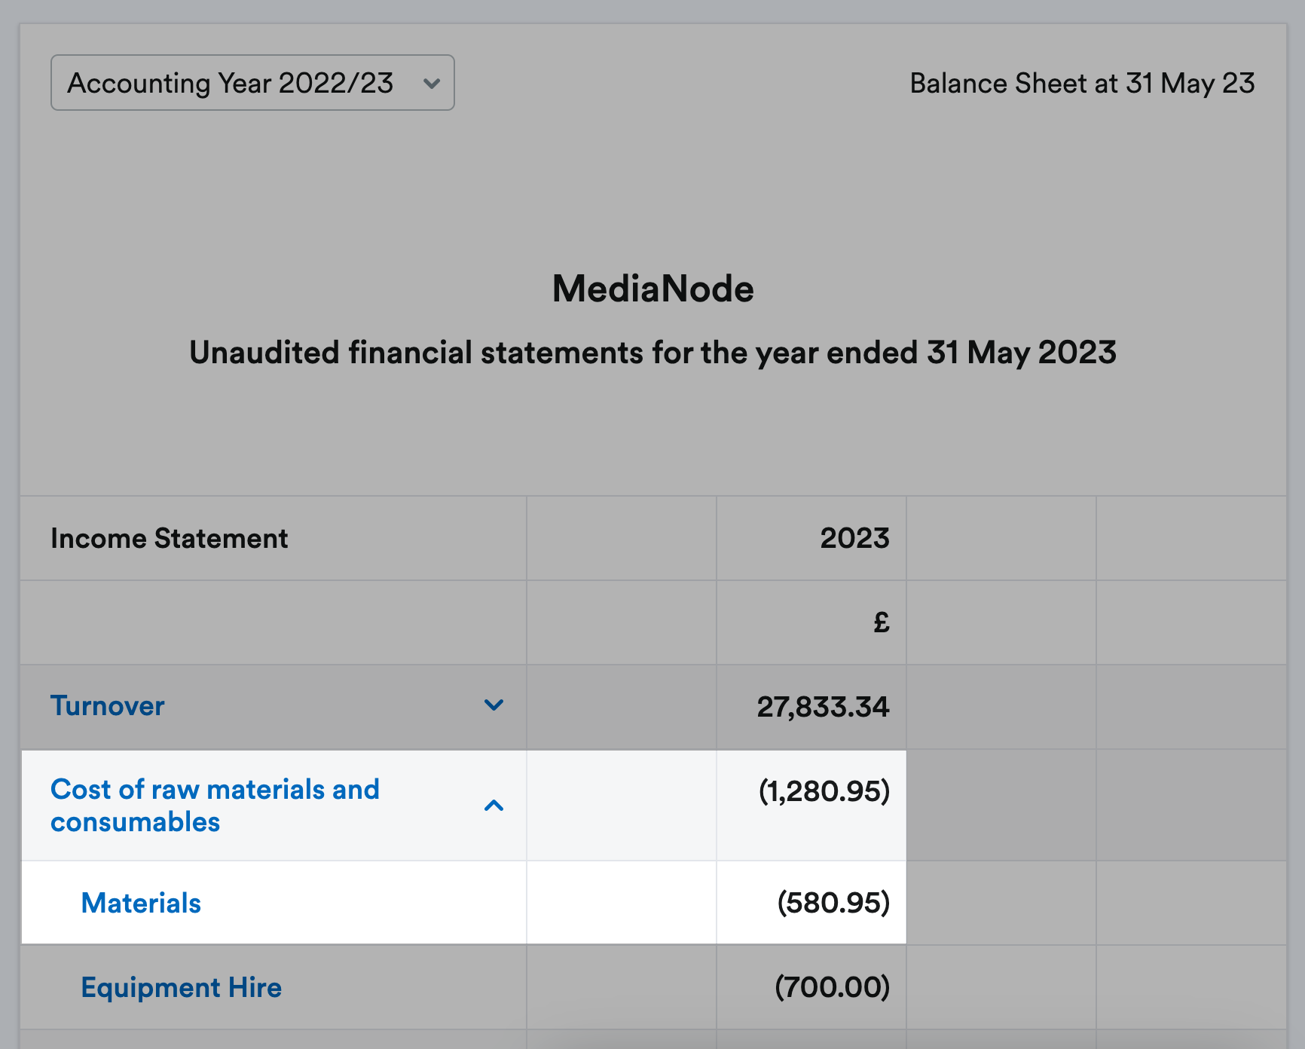View Balance Sheet at 31 May 23

tap(1081, 83)
